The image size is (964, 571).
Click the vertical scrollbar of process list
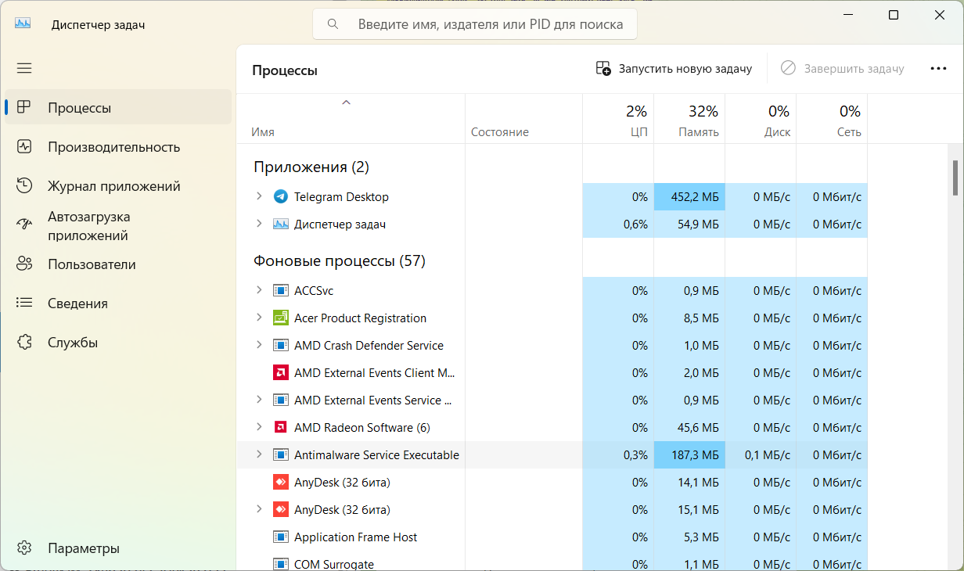(x=955, y=178)
